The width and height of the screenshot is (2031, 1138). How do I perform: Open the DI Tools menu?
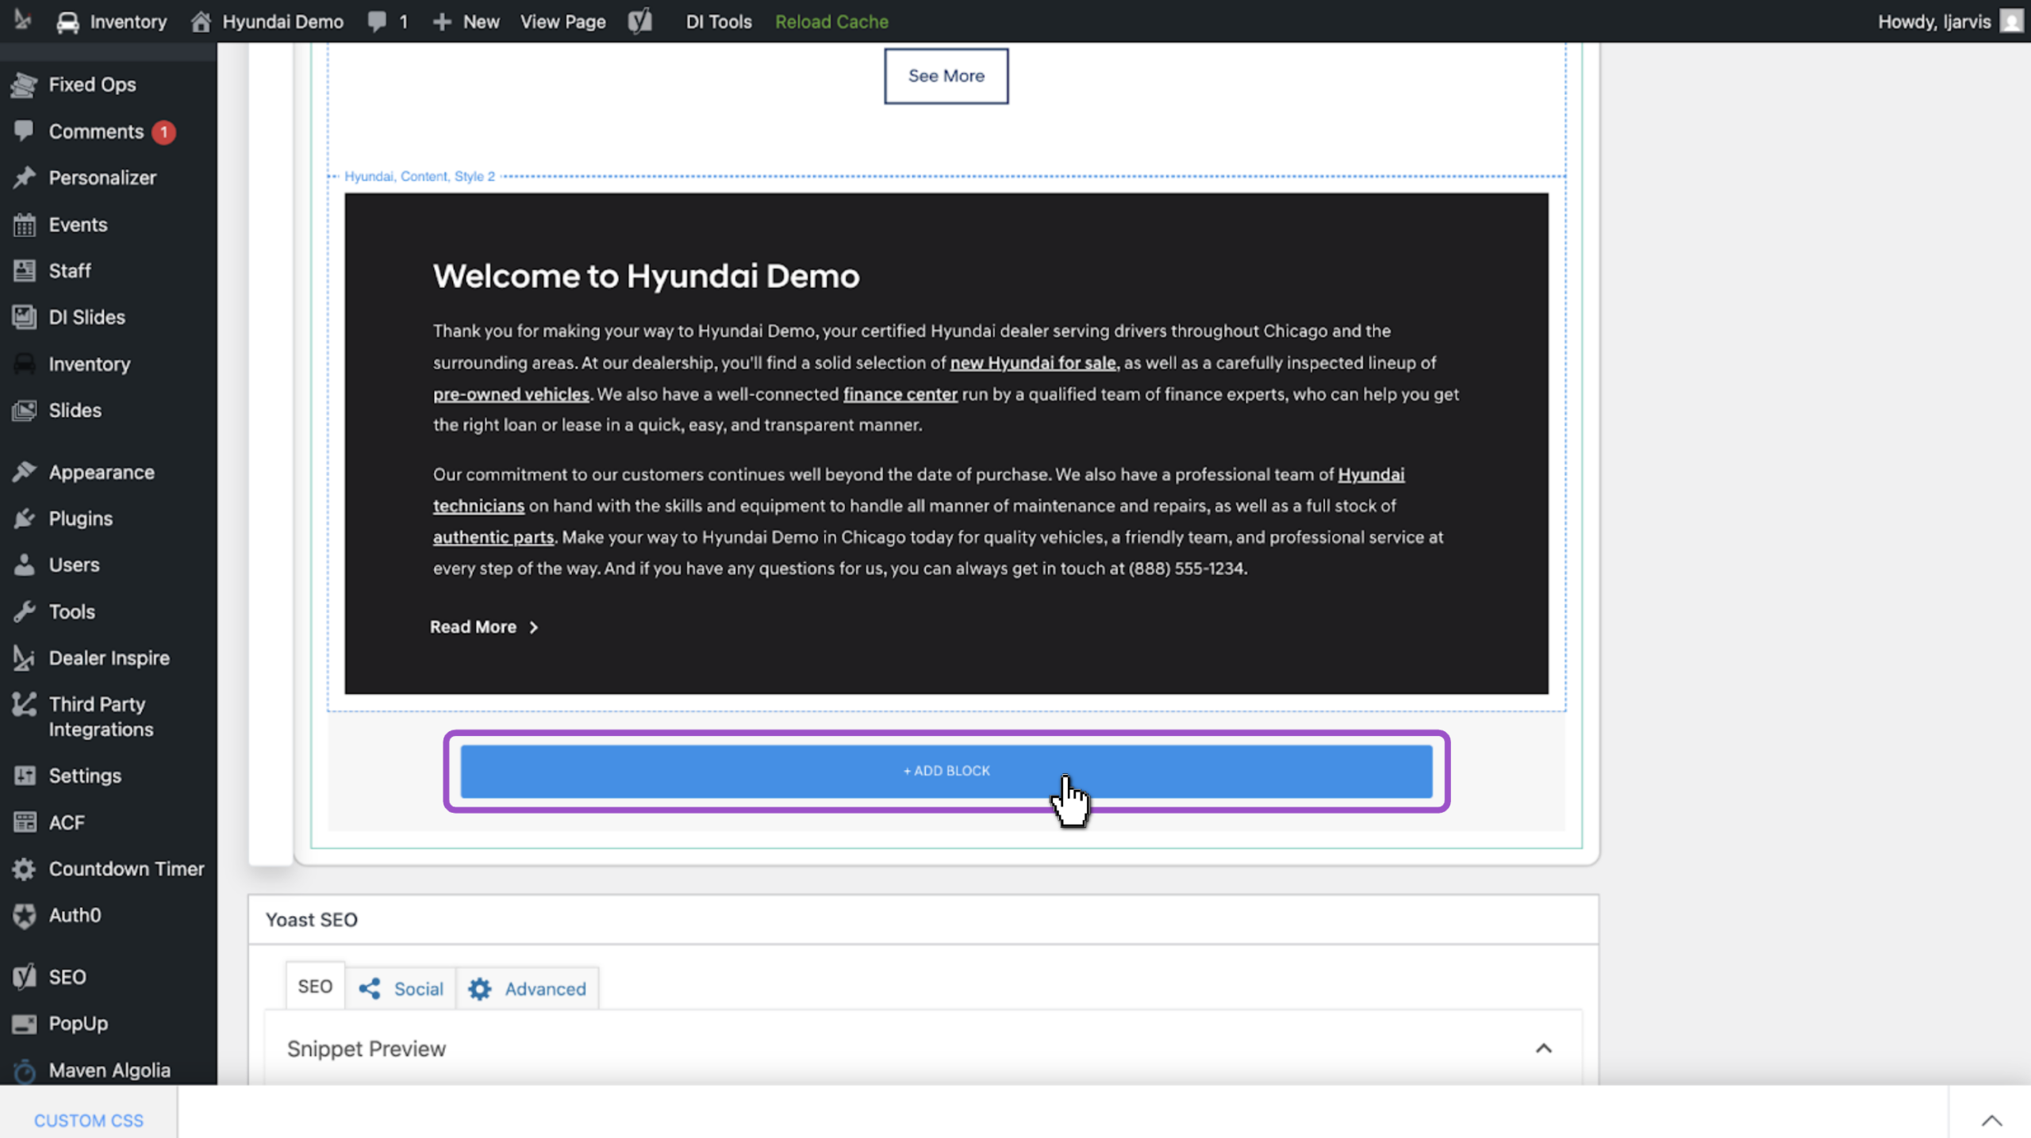point(719,21)
